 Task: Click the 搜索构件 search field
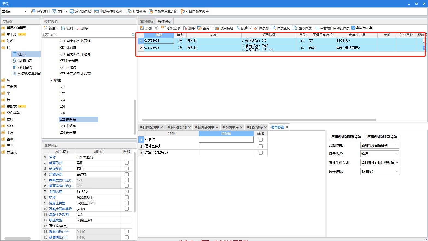(x=87, y=35)
